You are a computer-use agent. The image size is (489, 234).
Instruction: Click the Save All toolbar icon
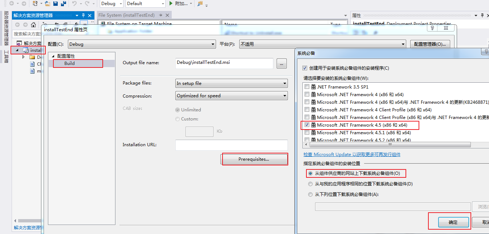point(64,4)
